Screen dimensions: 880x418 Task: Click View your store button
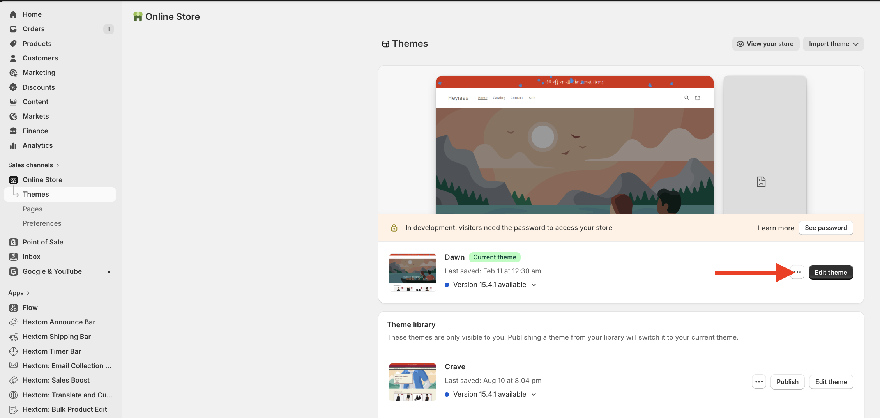[765, 44]
